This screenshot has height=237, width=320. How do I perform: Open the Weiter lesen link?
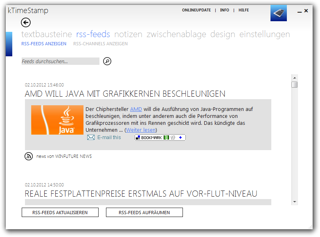coord(141,130)
